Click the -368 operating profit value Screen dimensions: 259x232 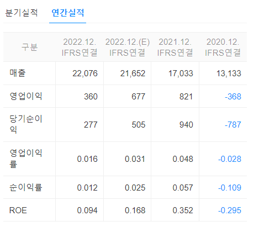click(233, 97)
